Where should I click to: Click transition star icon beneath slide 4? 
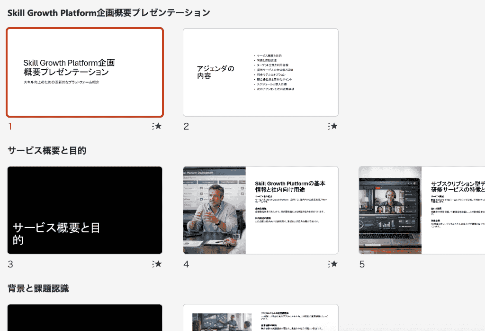click(332, 264)
